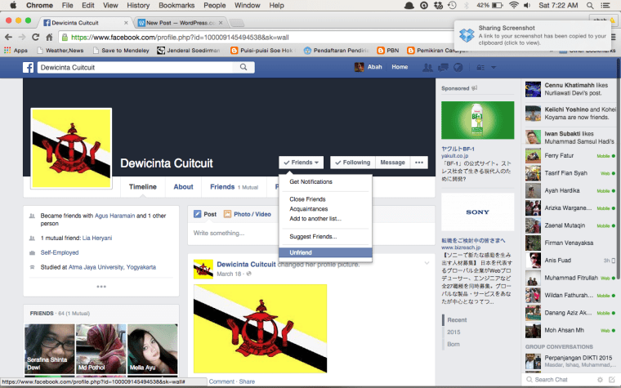Click the Wi-Fi status icon

click(x=514, y=5)
